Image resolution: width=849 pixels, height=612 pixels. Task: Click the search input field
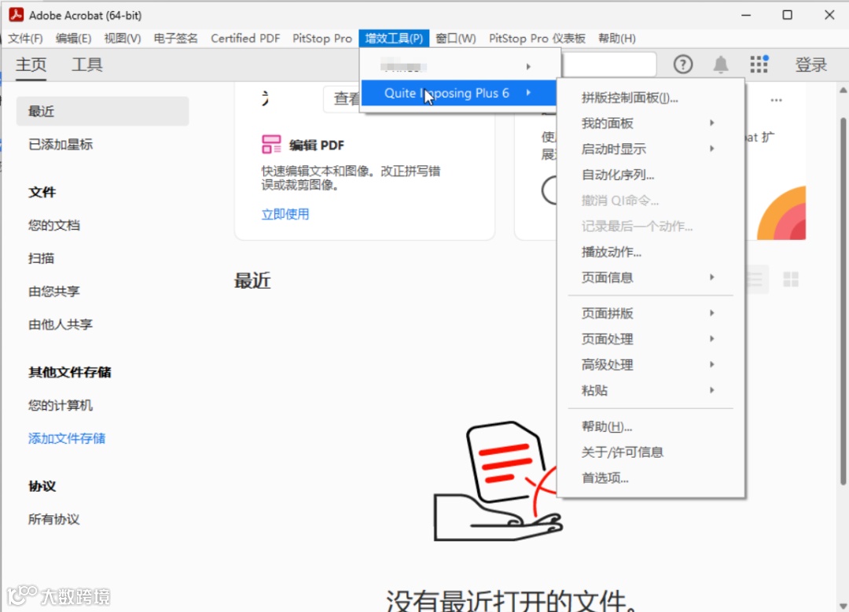tap(609, 65)
